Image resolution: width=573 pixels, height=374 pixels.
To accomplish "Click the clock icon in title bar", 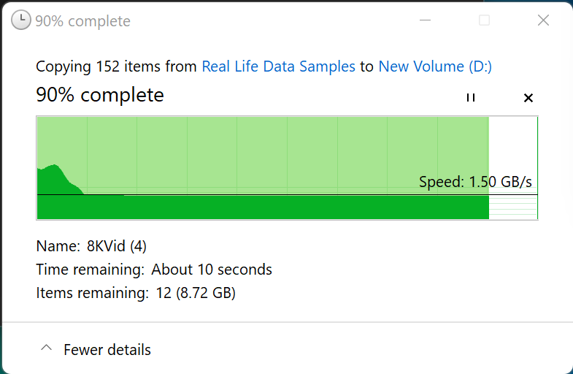I will (x=22, y=20).
